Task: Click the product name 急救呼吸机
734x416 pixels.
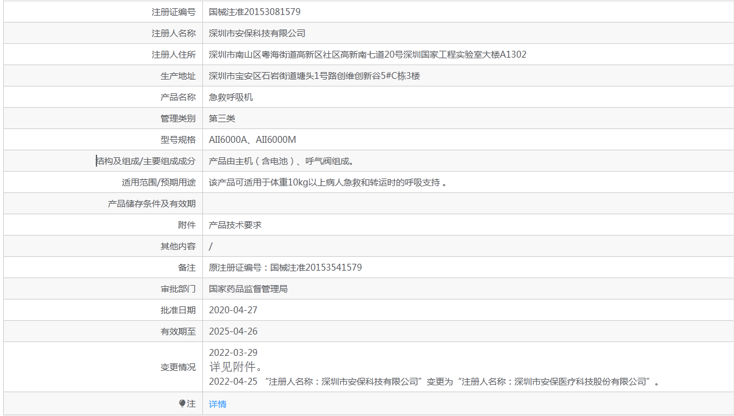Action: coord(230,97)
